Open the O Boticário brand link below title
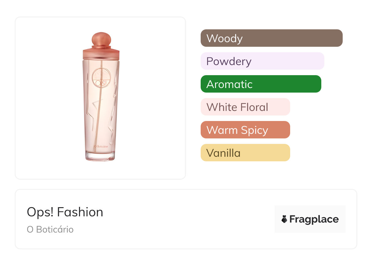The width and height of the screenshot is (372, 264). (50, 229)
